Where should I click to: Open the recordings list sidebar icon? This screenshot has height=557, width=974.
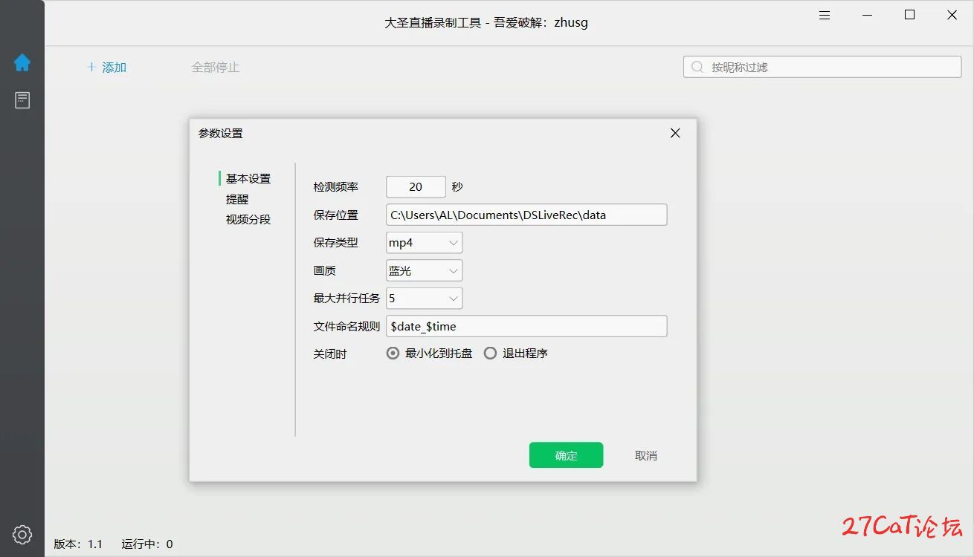22,100
